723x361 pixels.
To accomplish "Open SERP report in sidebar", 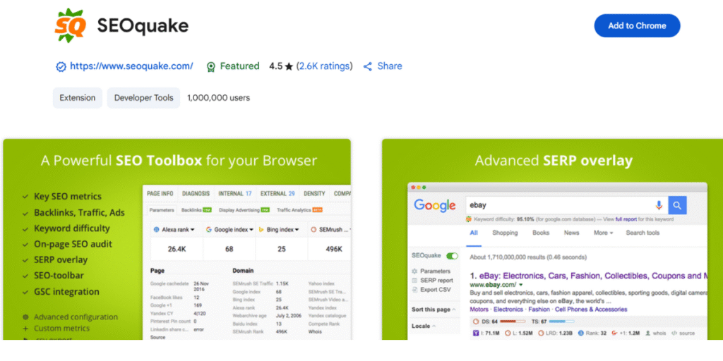I will click(436, 281).
